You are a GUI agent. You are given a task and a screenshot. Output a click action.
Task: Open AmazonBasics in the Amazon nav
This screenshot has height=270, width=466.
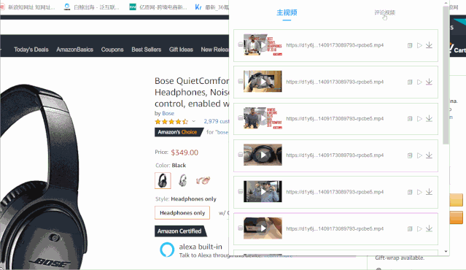[x=74, y=50]
